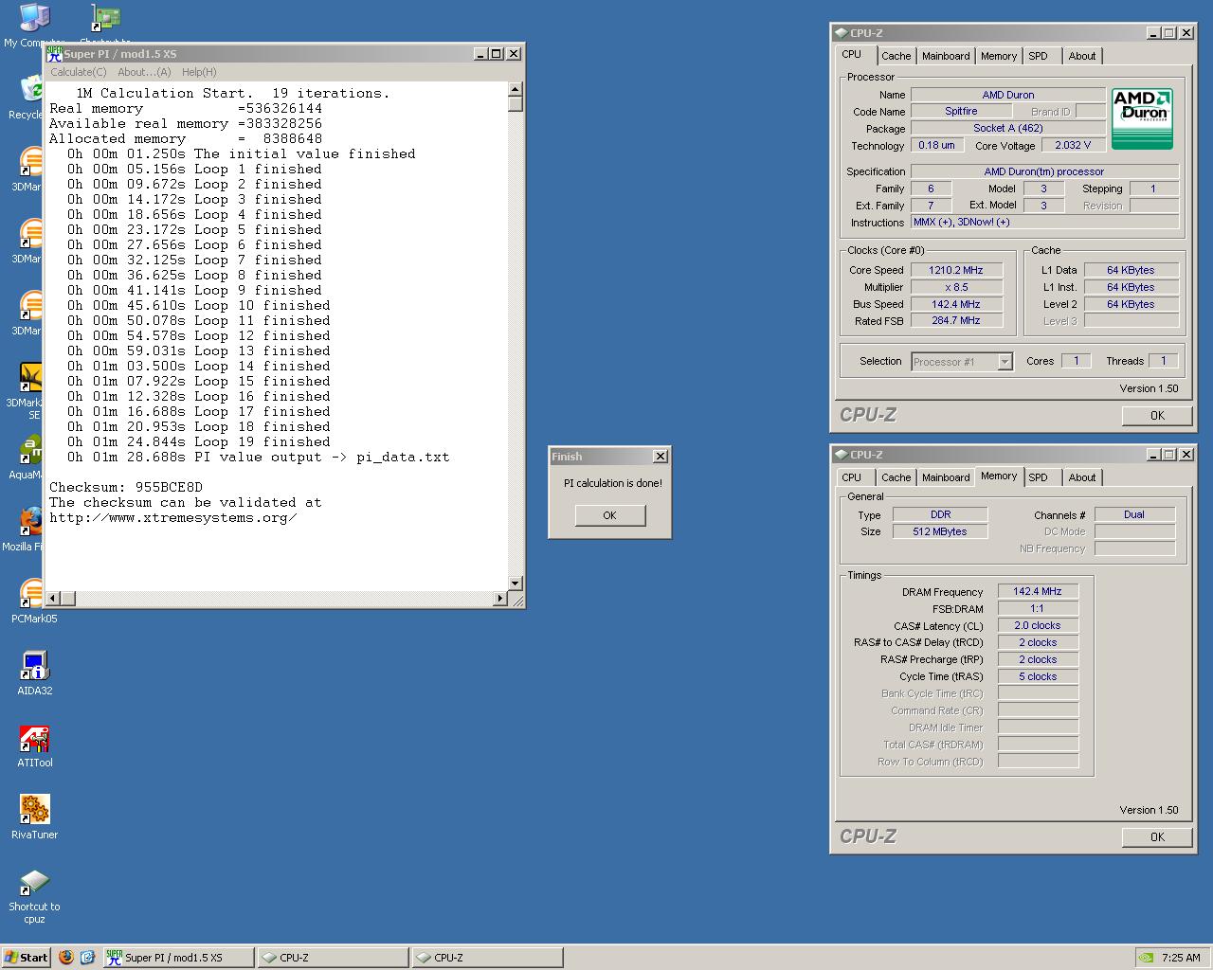Screen dimensions: 1213x970
Task: Click the system clock showing 7:25 AM
Action: point(1181,958)
